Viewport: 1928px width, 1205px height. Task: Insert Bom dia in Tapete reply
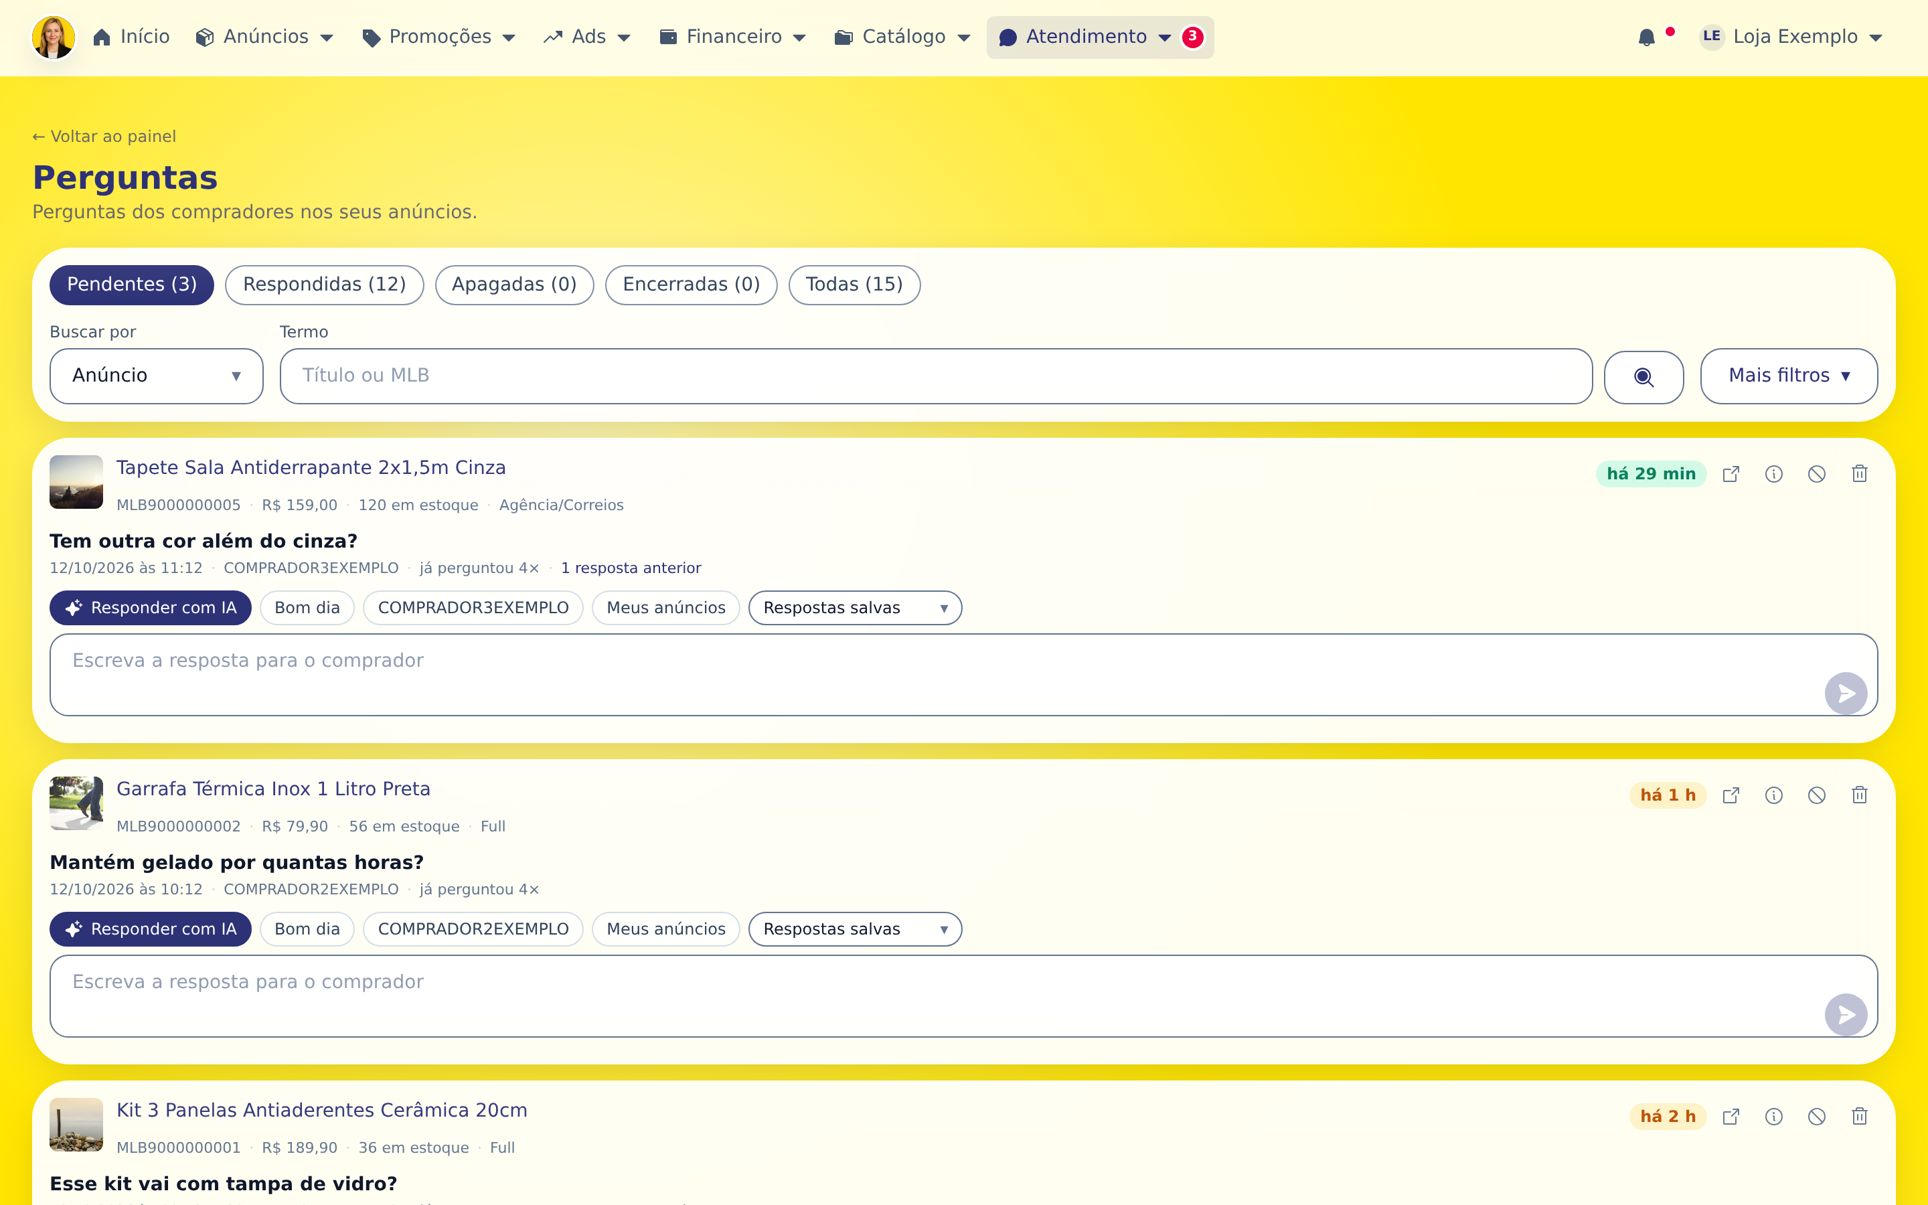307,608
